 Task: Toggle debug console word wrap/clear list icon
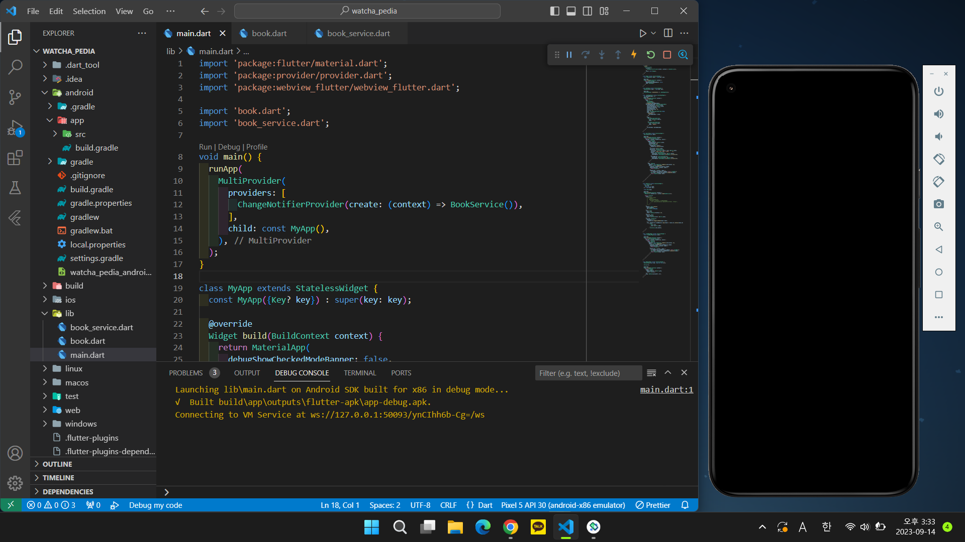click(651, 373)
